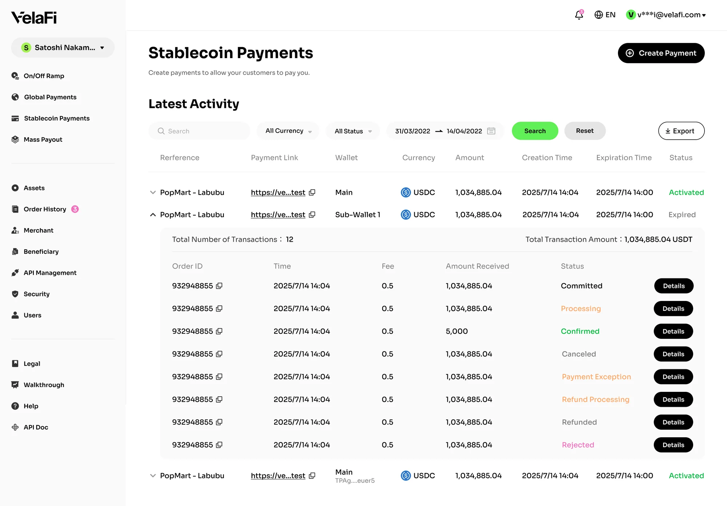Click the Global Payments globe icon
This screenshot has height=506, width=727.
point(15,97)
